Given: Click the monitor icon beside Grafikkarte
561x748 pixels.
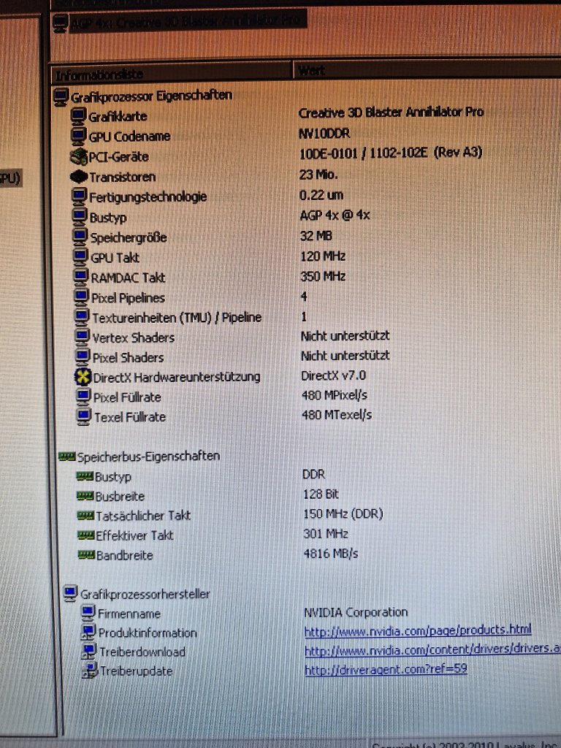Looking at the screenshot, I should pos(79,116).
